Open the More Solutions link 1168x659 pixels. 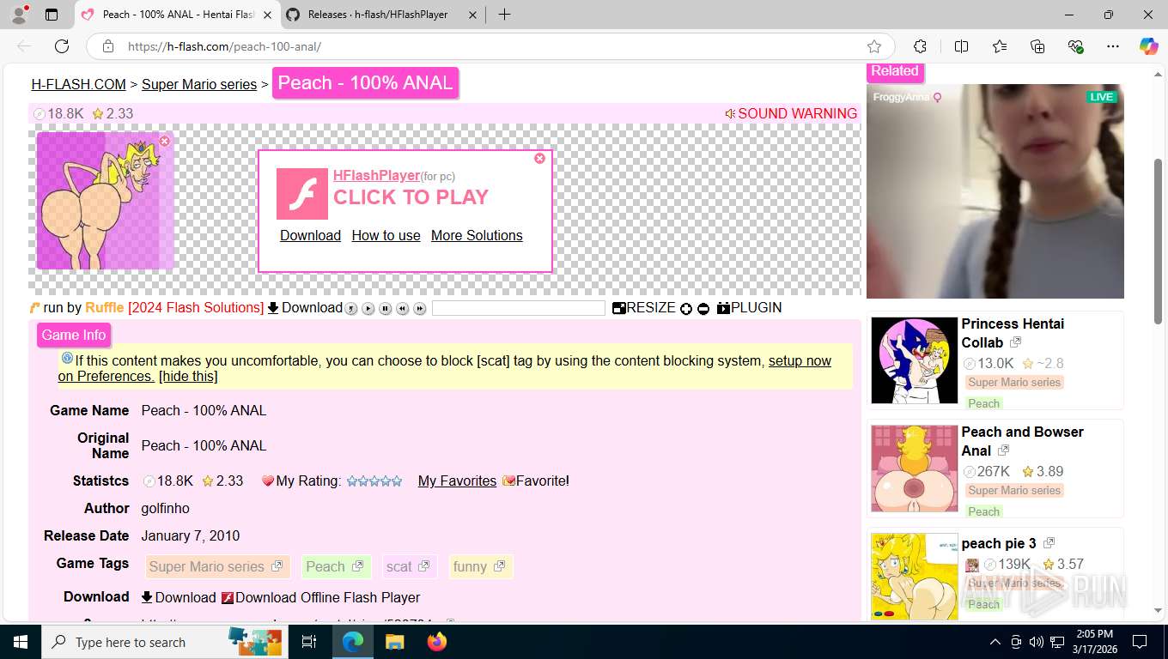477,235
